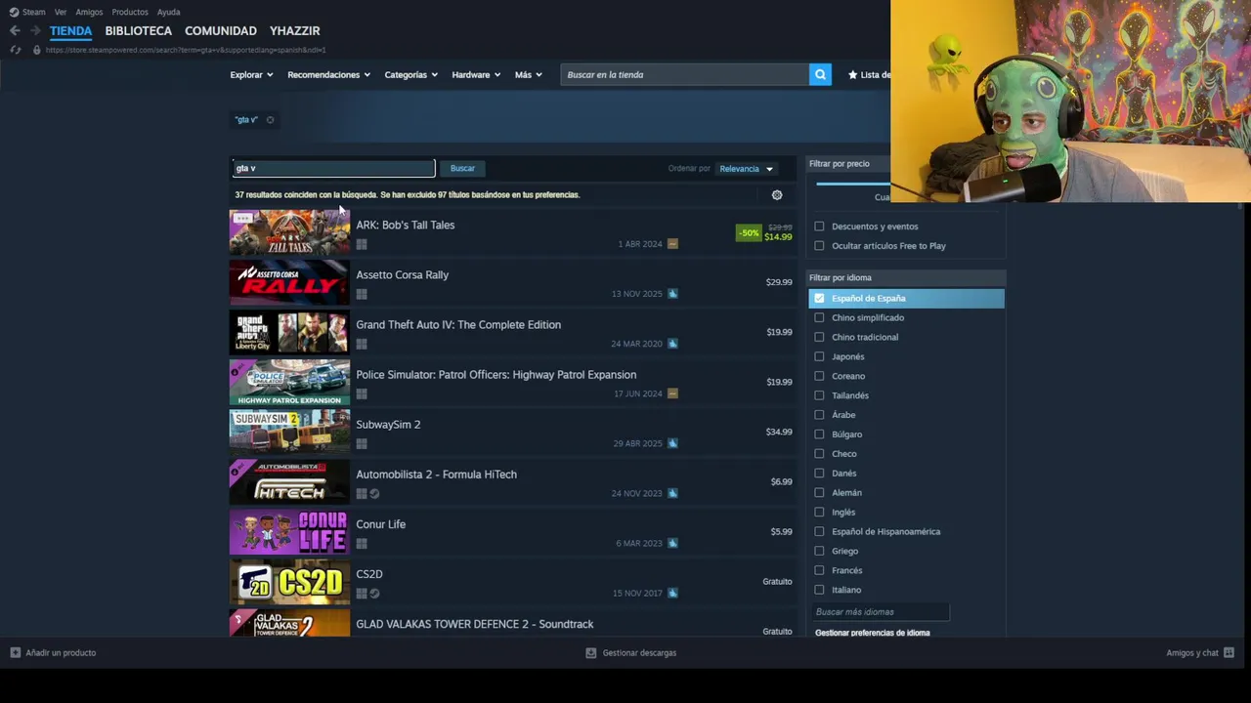Screen dimensions: 1251x703
Task: Remove the "gta v" search tag
Action: point(270,120)
